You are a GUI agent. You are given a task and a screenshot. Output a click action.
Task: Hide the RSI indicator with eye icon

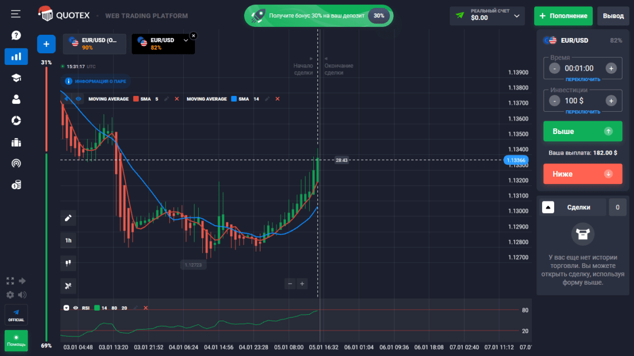tap(76, 307)
